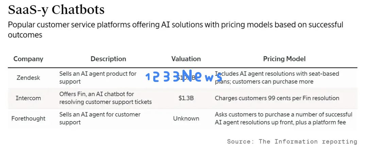
Task: Click the Valuation column header
Action: [186, 59]
